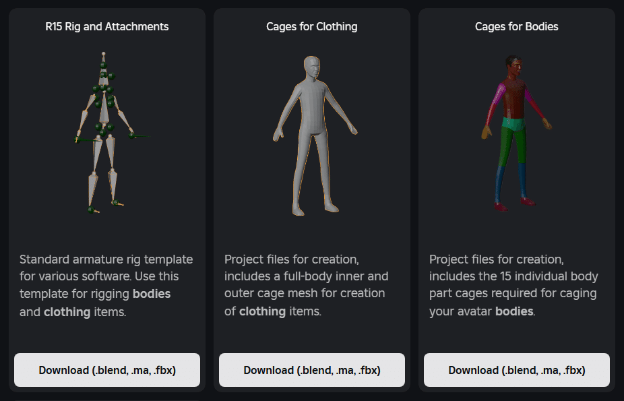Click the '15 individual body part cages' description

513,285
